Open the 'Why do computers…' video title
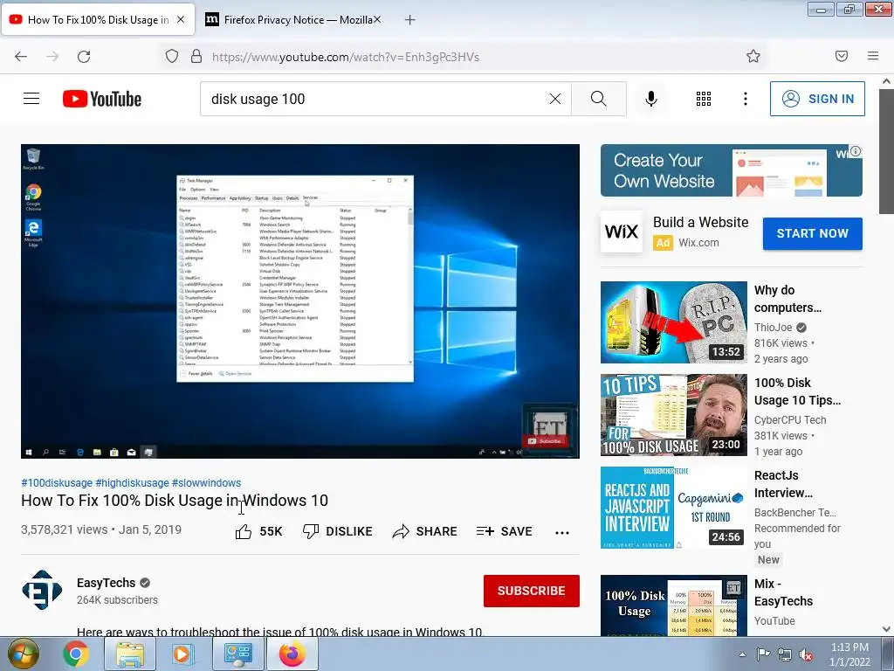 click(x=787, y=299)
